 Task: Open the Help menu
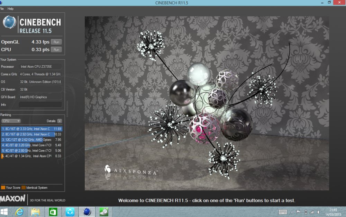(10, 9)
